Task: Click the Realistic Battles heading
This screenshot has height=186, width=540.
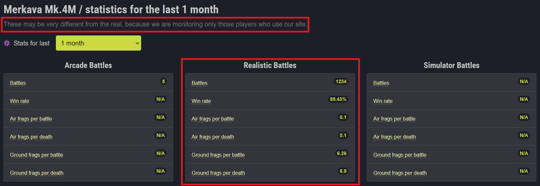Action: (x=270, y=65)
